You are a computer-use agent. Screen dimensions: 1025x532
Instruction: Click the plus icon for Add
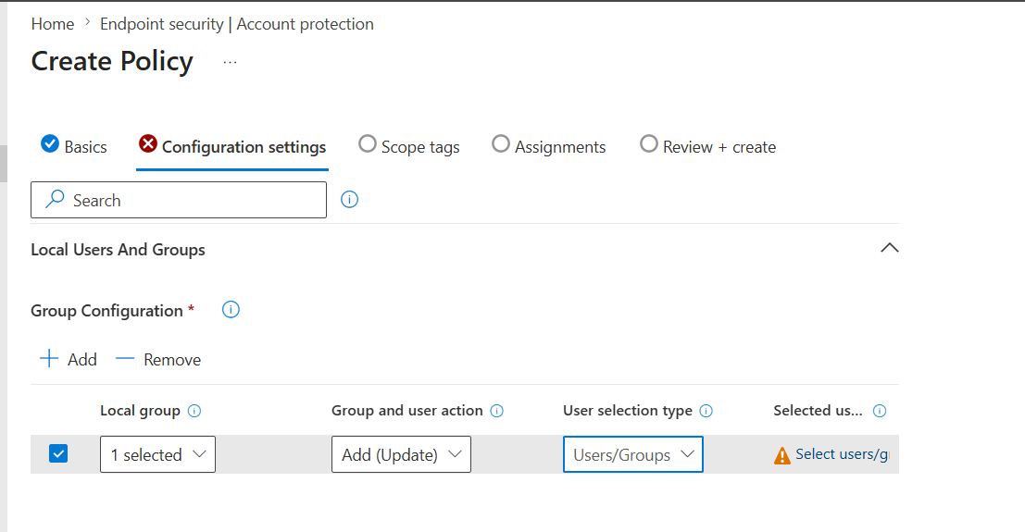[x=49, y=359]
